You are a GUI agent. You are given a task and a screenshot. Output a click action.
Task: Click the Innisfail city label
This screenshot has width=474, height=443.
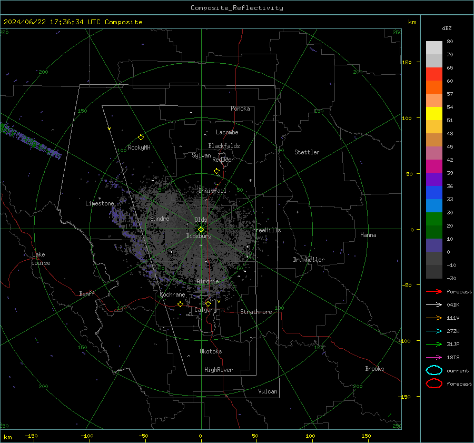pos(212,191)
